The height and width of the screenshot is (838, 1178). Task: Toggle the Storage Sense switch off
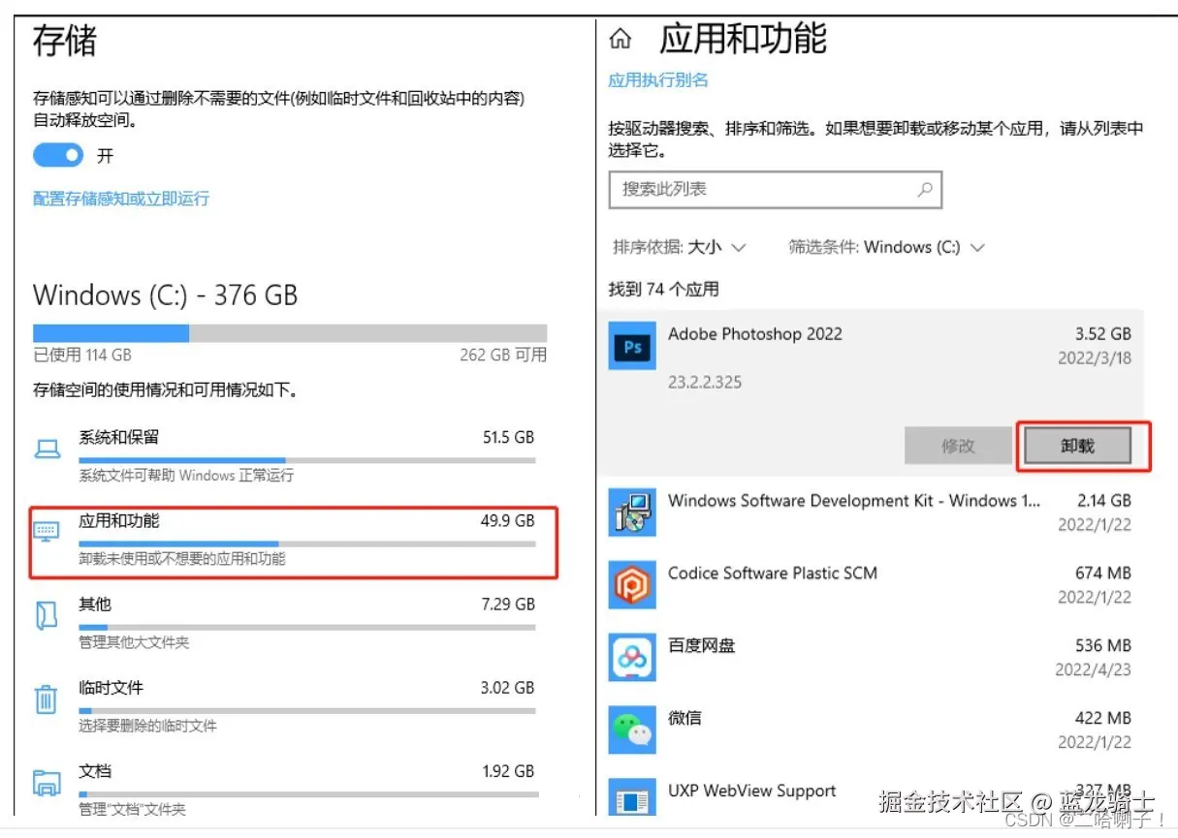(x=59, y=155)
